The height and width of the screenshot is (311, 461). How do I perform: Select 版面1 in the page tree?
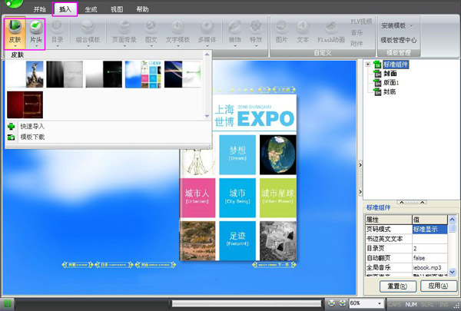point(391,83)
